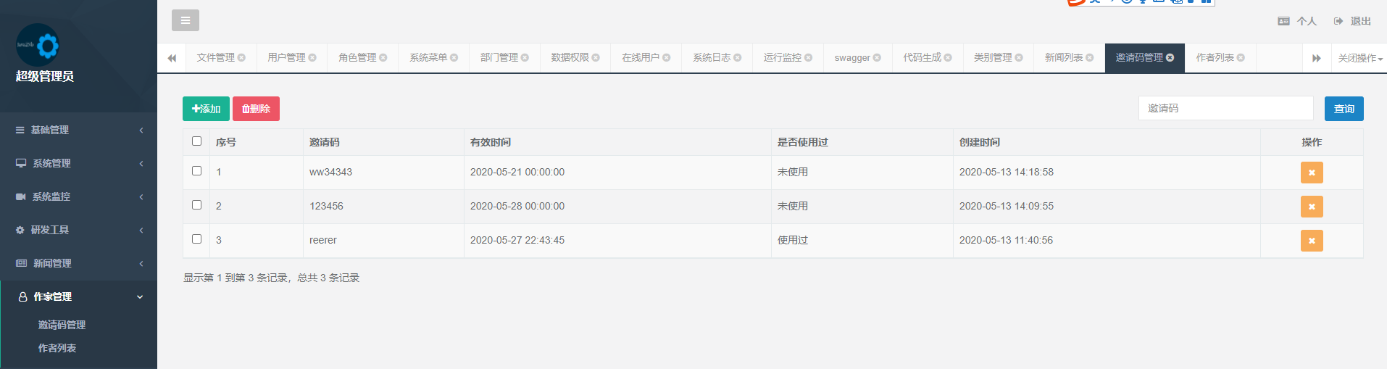Click the 超级管理员 username label
Viewport: 1387px width, 369px height.
(x=45, y=76)
